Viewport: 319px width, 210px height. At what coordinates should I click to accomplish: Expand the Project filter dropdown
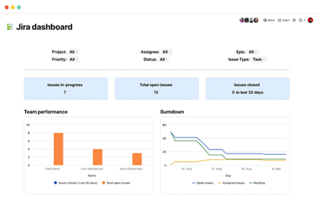(x=73, y=52)
